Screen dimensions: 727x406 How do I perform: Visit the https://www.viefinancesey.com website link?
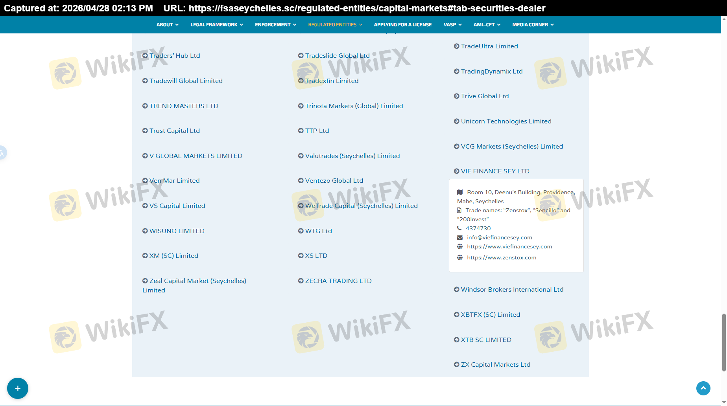(x=509, y=247)
